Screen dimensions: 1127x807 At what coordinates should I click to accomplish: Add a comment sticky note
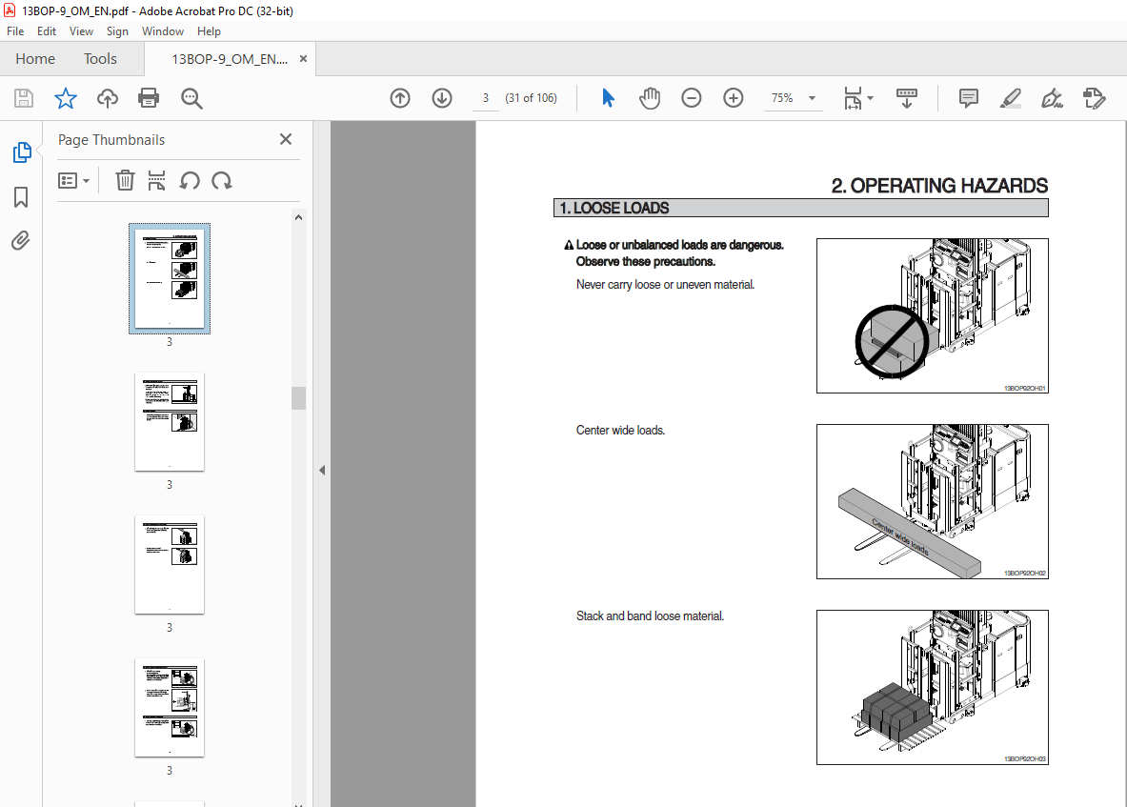pyautogui.click(x=969, y=98)
